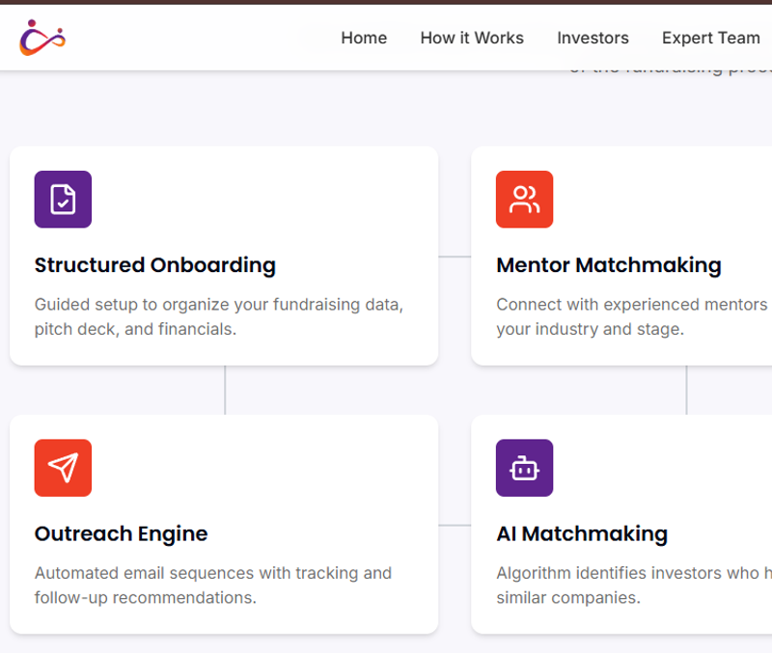Viewport: 772px width, 653px height.
Task: Select the AI Matchmaking heading
Action: click(x=582, y=534)
